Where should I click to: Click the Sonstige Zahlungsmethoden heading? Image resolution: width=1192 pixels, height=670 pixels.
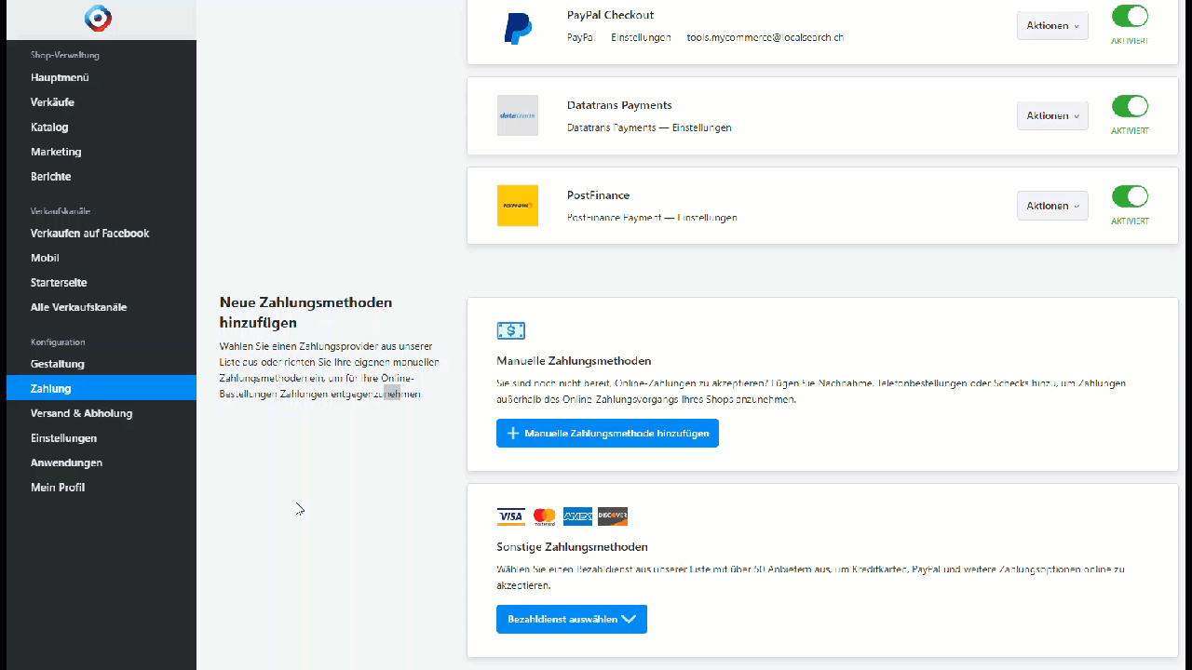(572, 547)
